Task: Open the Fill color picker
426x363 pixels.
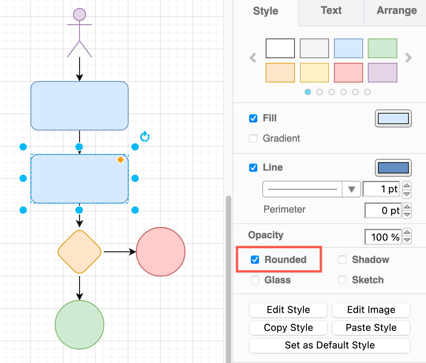Action: (393, 118)
